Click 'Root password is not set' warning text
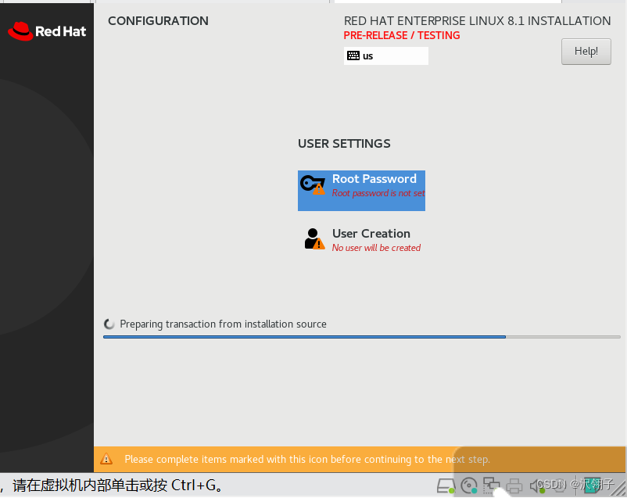Viewport: 627px width, 498px height. click(378, 193)
